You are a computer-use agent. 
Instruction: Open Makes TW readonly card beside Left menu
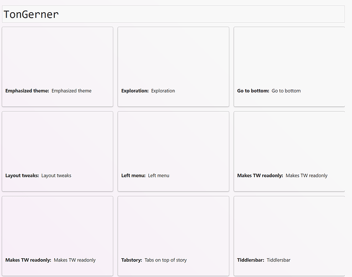pyautogui.click(x=289, y=141)
